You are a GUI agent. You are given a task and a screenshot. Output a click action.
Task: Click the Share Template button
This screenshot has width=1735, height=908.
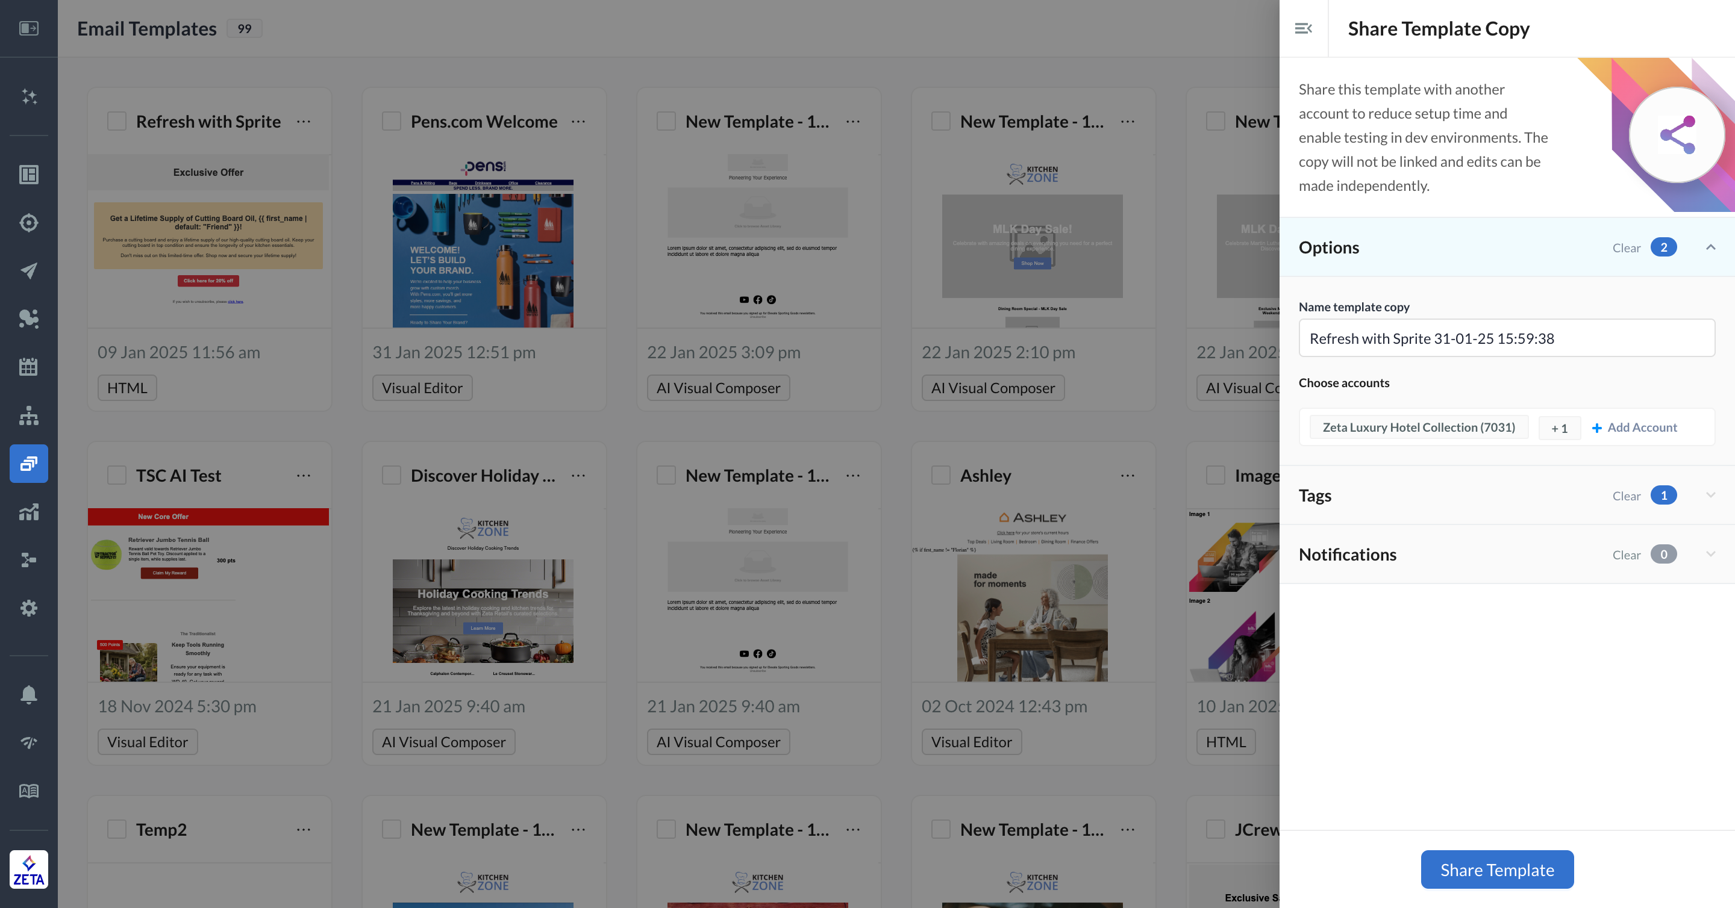[1496, 869]
